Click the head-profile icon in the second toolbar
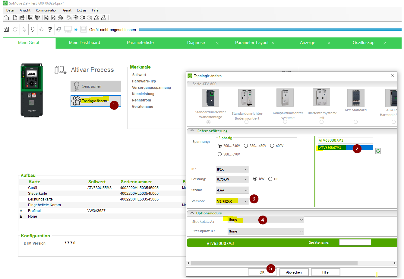The height and width of the screenshot is (279, 404). [x=33, y=29]
